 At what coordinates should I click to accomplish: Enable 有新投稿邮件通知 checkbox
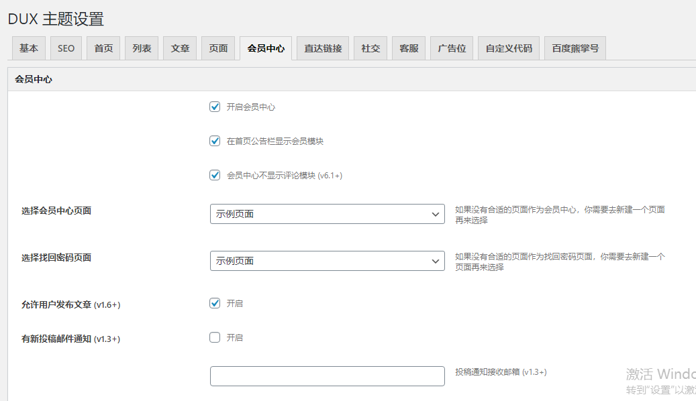(x=215, y=337)
